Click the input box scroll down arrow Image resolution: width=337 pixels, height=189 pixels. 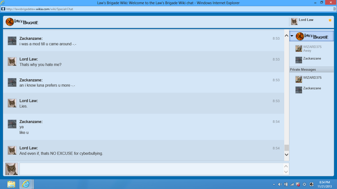pyautogui.click(x=286, y=172)
